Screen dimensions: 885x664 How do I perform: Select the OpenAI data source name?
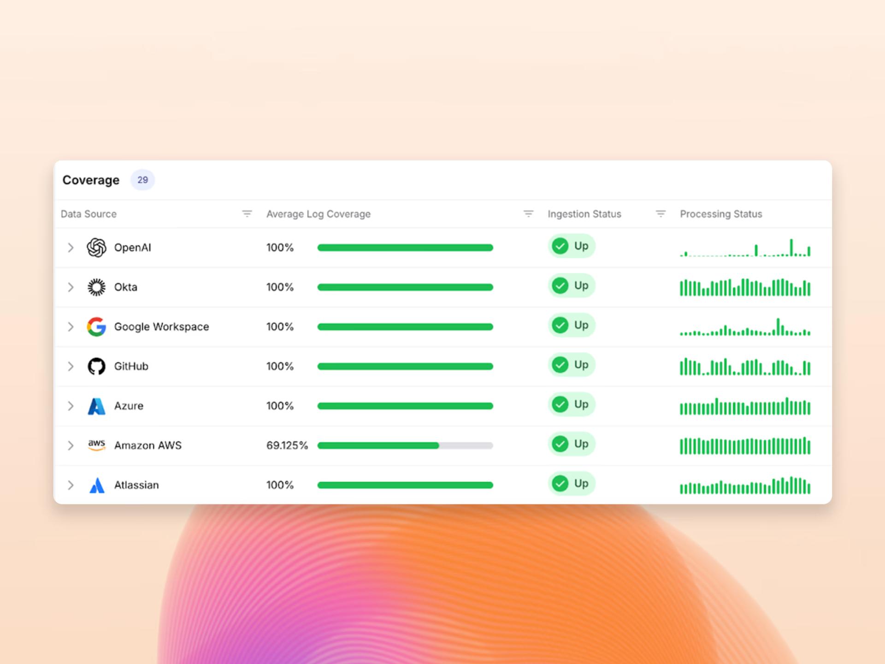pos(132,248)
